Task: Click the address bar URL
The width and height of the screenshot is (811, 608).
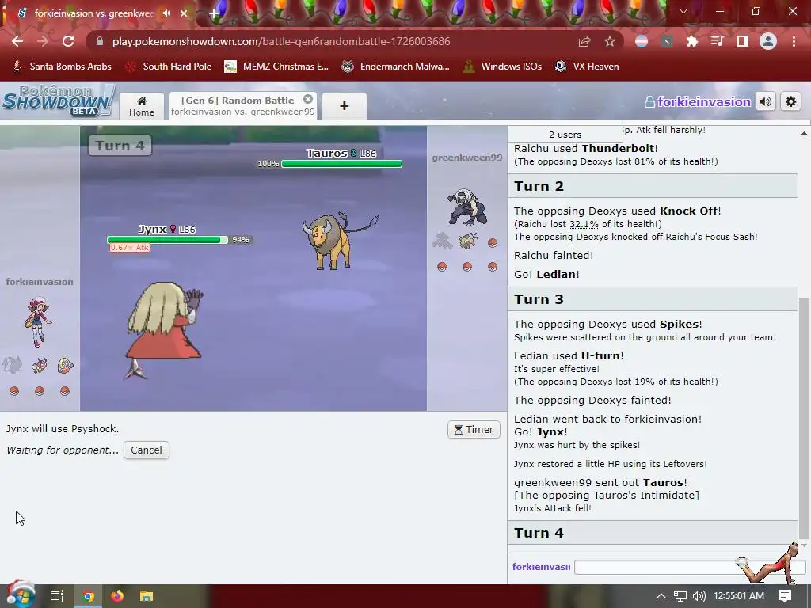Action: coord(281,41)
